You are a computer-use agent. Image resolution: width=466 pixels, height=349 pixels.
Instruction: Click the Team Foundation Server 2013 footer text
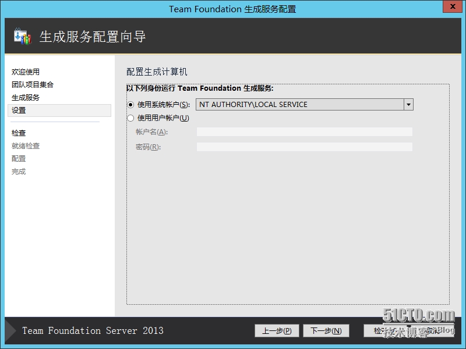point(93,330)
